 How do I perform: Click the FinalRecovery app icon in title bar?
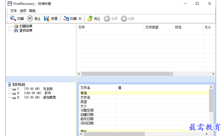10,4
